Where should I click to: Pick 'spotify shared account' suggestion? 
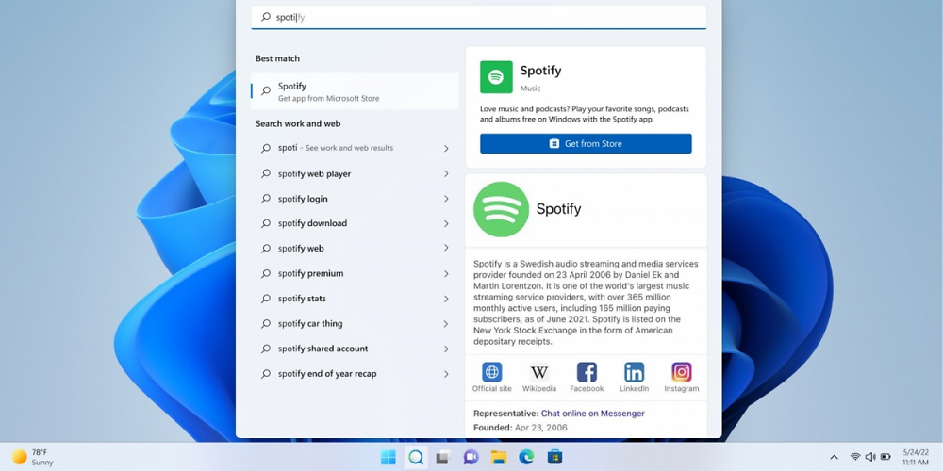(x=323, y=349)
